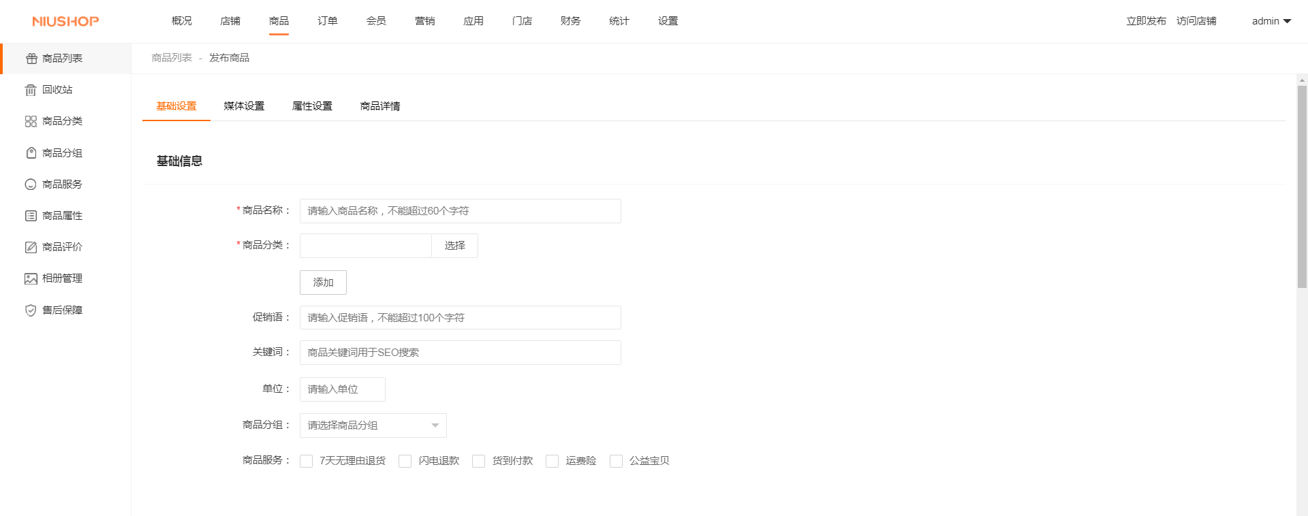Image resolution: width=1308 pixels, height=516 pixels.
Task: Open 商品列表 in the sidebar
Action: click(65, 59)
